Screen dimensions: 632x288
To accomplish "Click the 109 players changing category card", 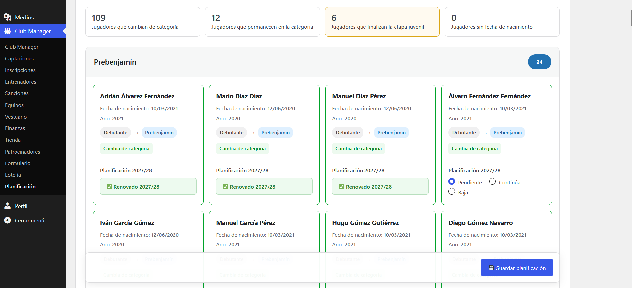I will (143, 22).
